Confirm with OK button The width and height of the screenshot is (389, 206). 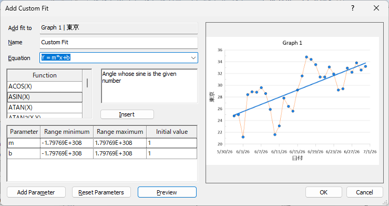(323, 192)
